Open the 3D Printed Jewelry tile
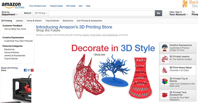The image size is (198, 103). pyautogui.click(x=178, y=59)
